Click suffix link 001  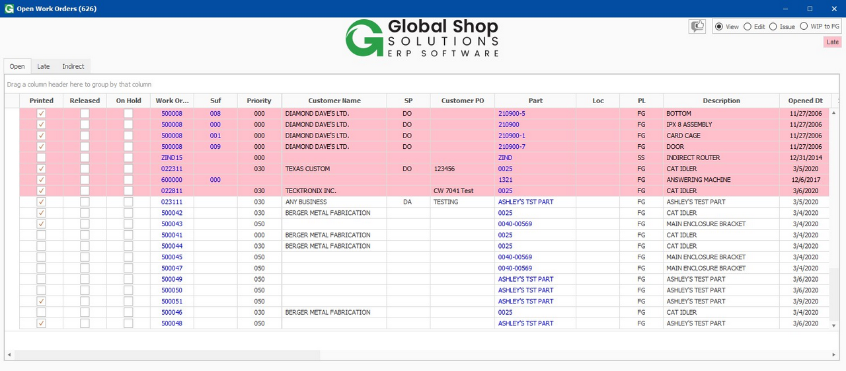click(215, 136)
